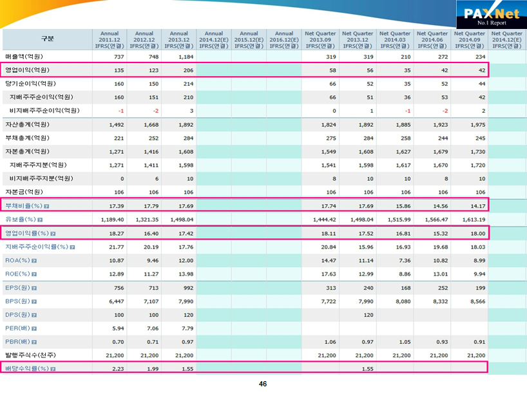Open the DPS(원) help icon

pyautogui.click(x=34, y=315)
